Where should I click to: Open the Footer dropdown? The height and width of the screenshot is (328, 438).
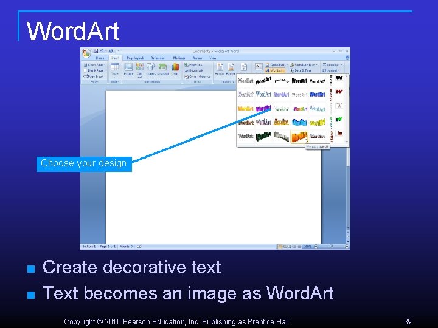[231, 69]
